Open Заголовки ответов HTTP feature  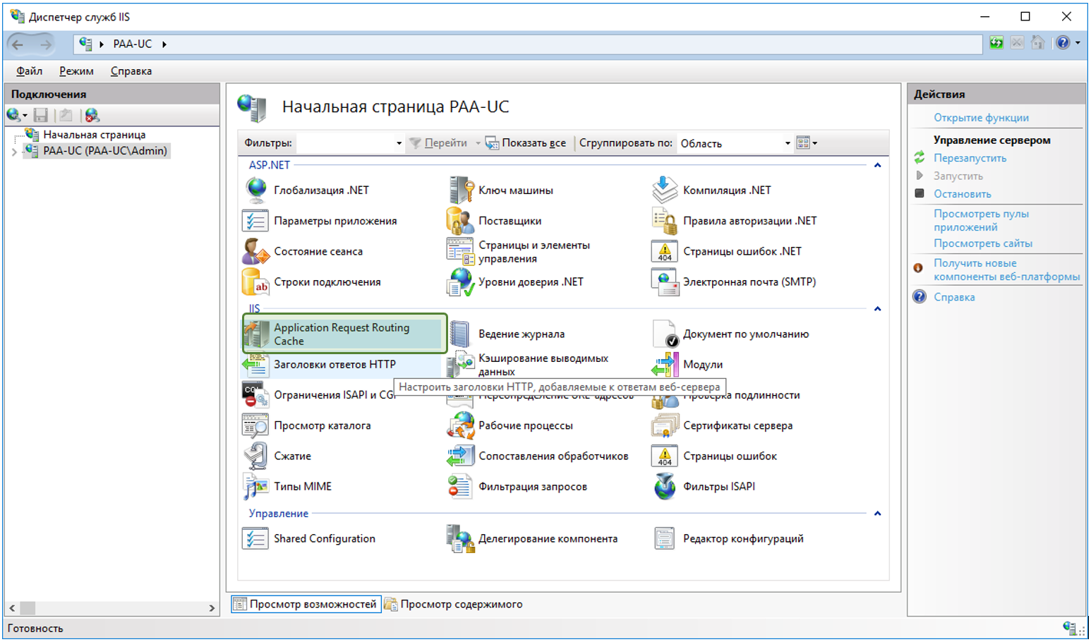pos(320,365)
